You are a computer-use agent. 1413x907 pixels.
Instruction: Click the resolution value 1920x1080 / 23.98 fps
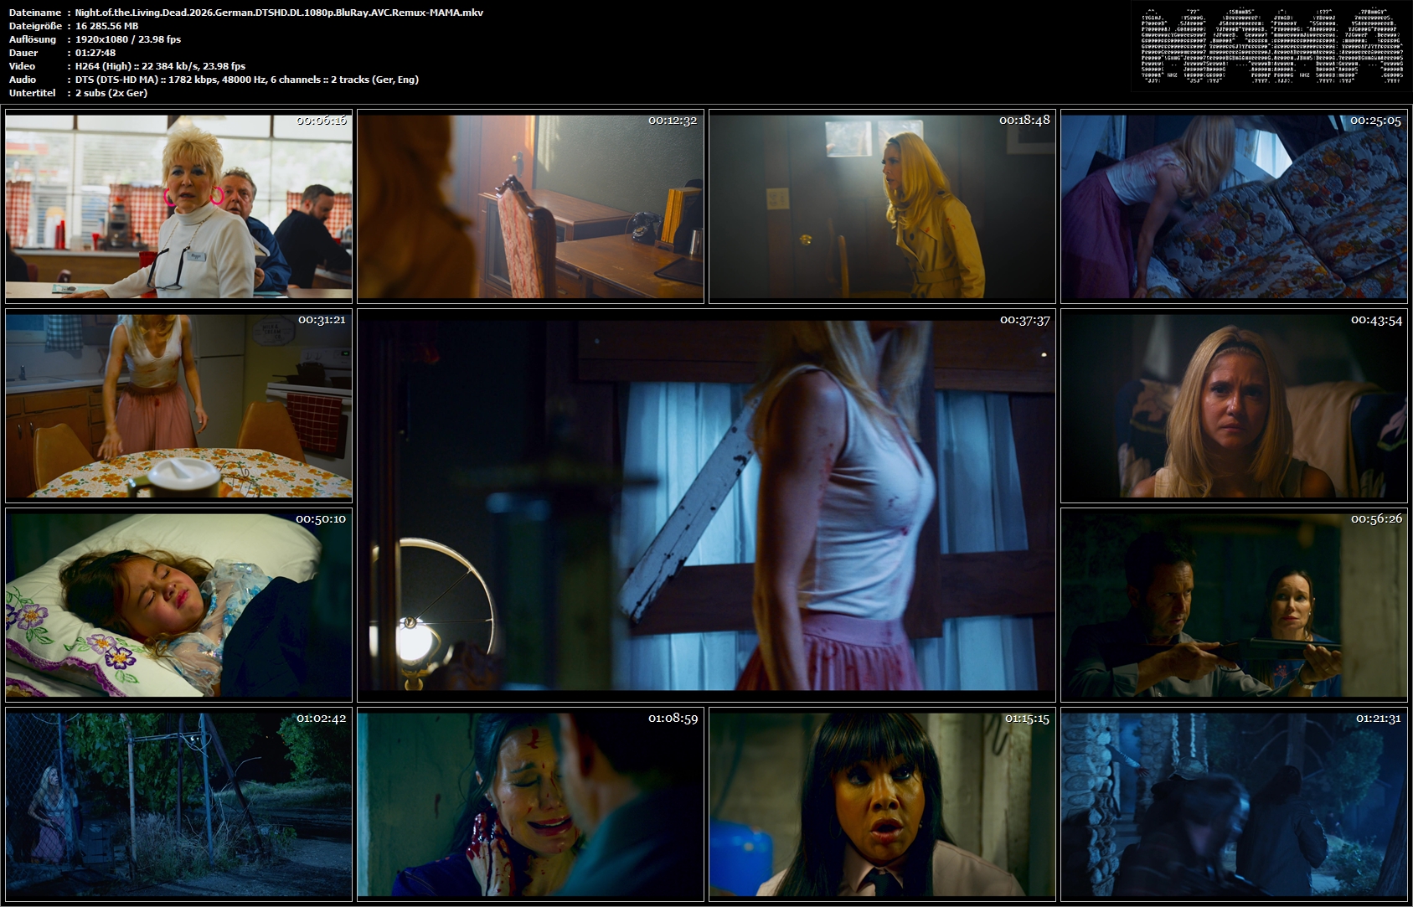coord(128,39)
